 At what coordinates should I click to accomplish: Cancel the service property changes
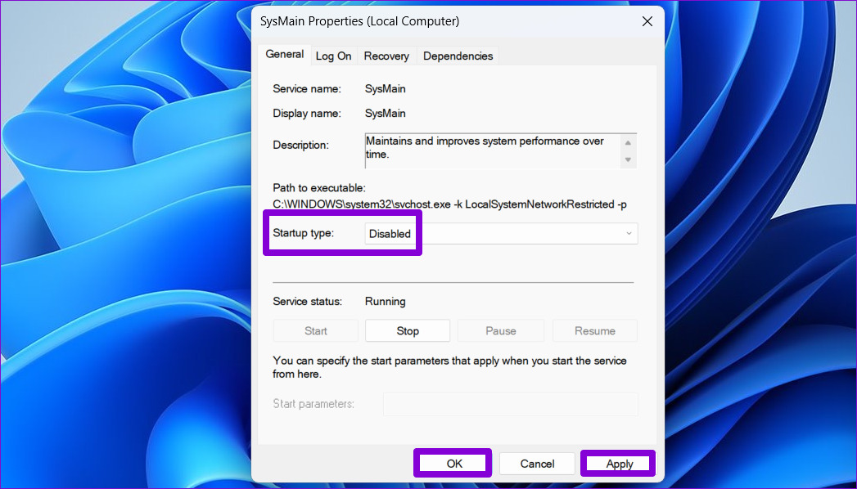[x=537, y=464]
